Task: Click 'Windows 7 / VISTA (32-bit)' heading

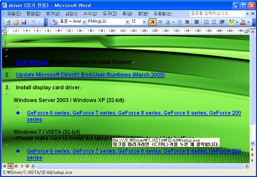Action: click(x=47, y=132)
